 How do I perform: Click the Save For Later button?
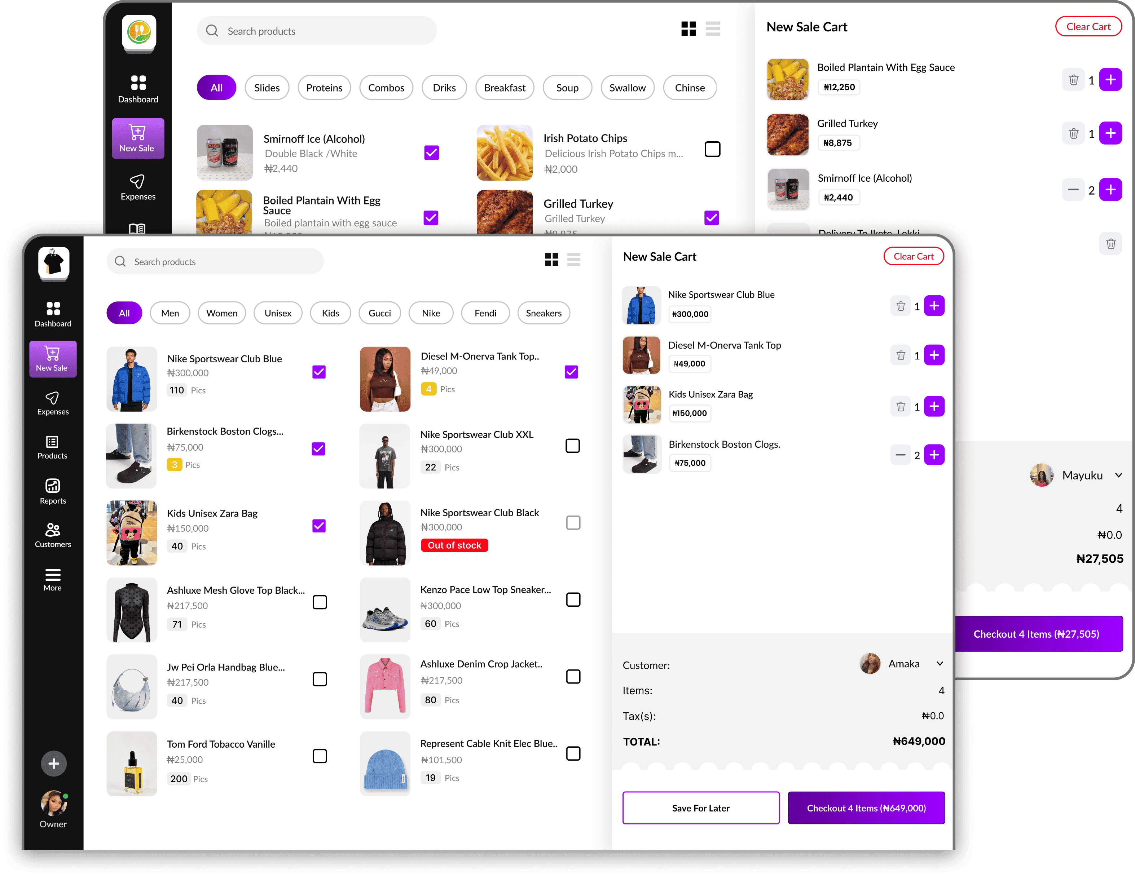tap(700, 808)
